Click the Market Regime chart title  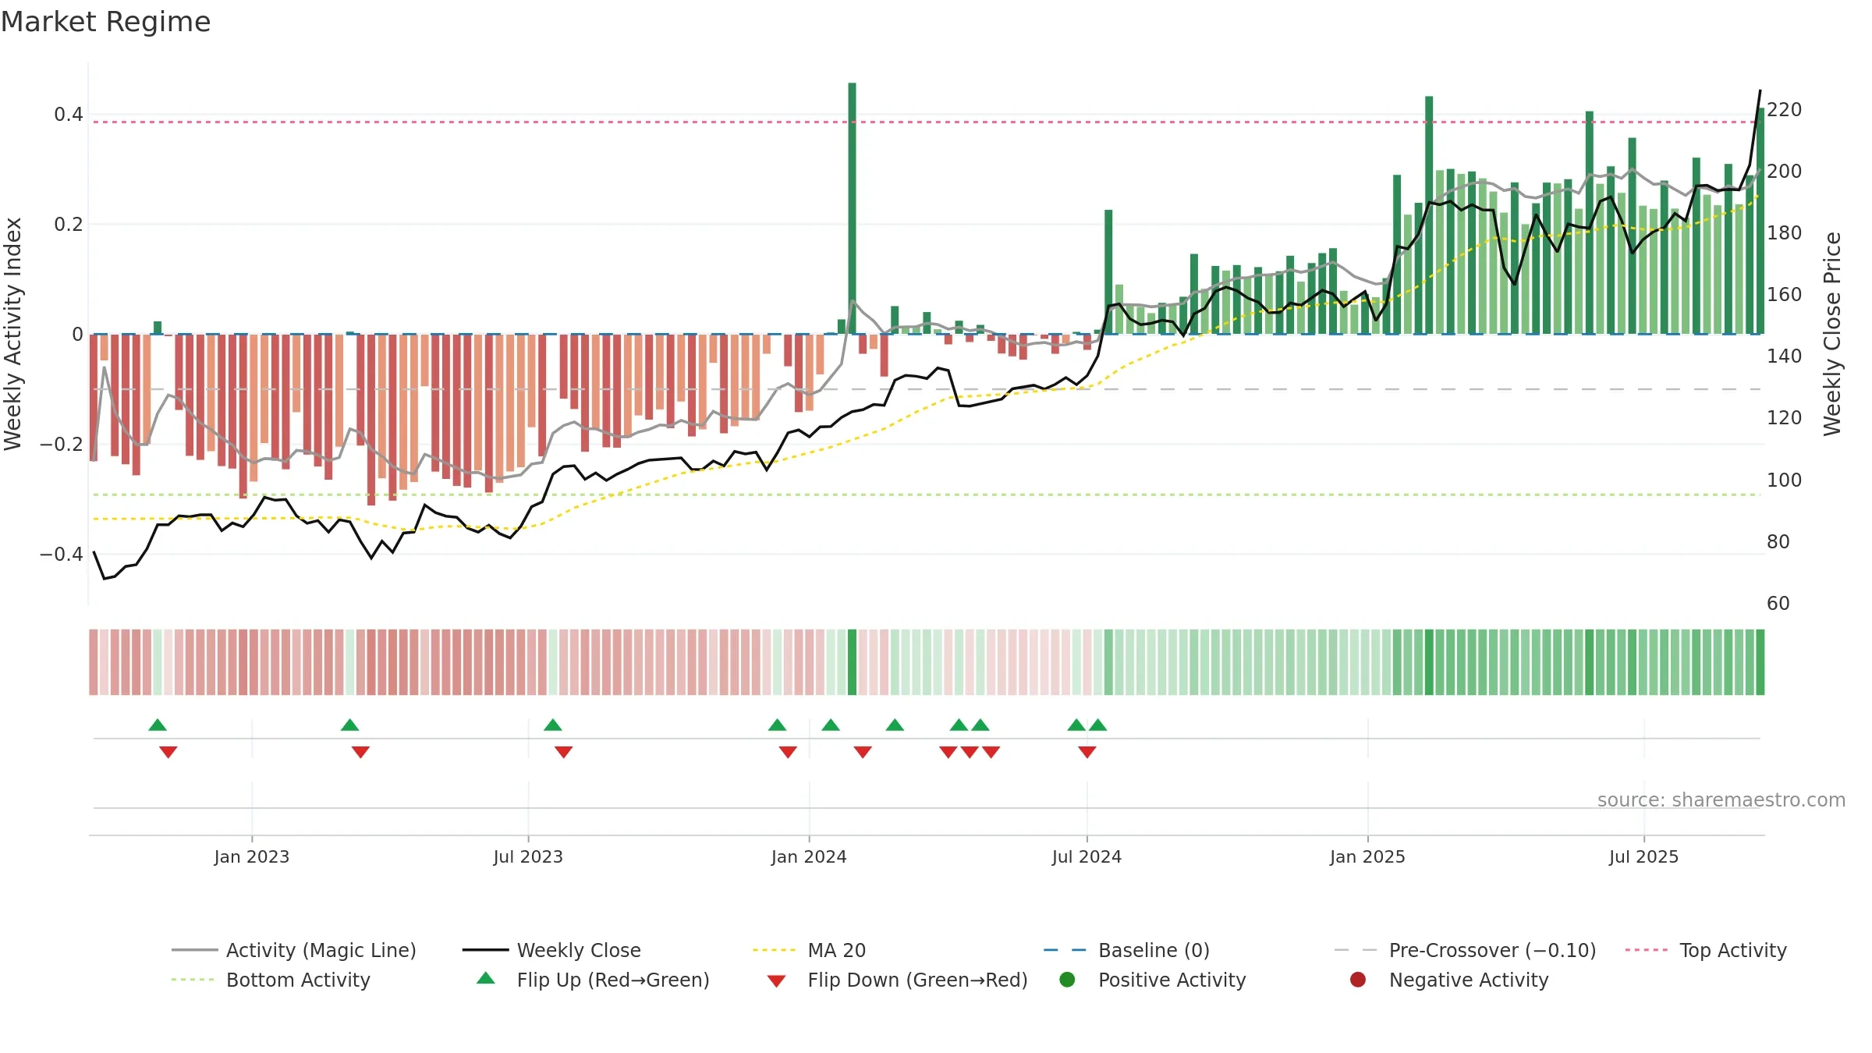pos(105,22)
